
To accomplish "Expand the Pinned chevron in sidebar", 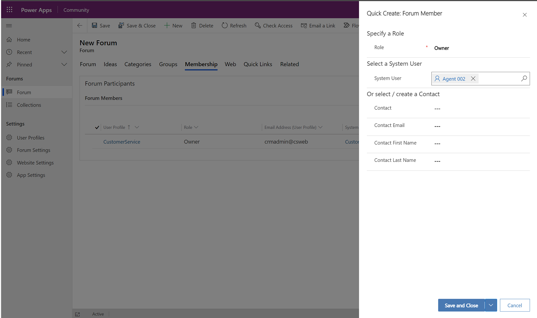I will coord(64,65).
